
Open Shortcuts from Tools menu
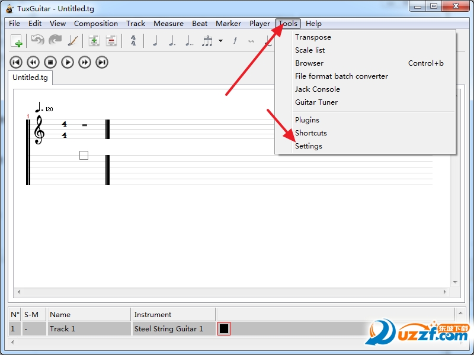[x=365, y=133]
